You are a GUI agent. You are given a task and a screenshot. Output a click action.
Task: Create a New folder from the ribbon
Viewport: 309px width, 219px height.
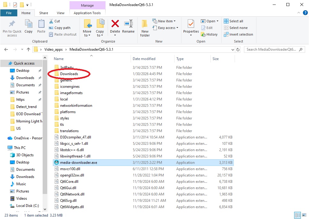click(x=145, y=28)
